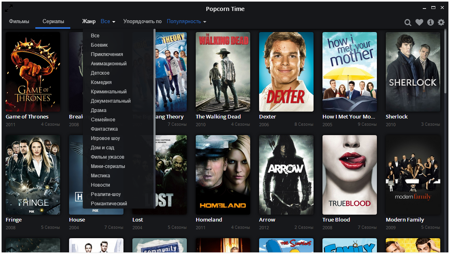Select genre Новости
The height and width of the screenshot is (254, 450).
[x=100, y=185]
